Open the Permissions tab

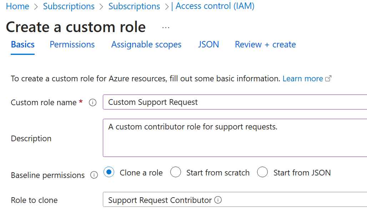72,45
